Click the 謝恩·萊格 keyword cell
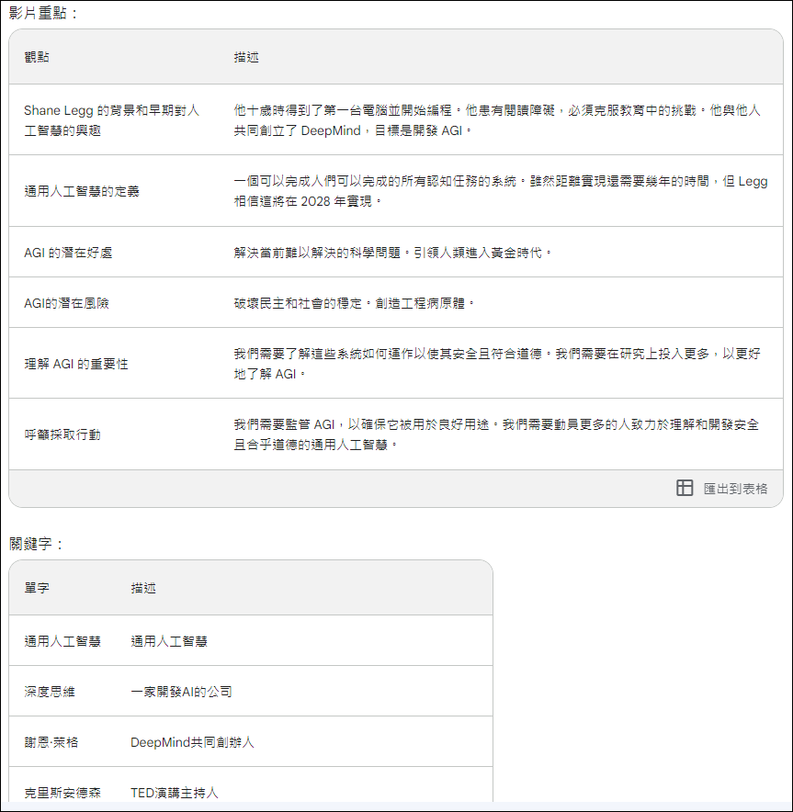The image size is (793, 812). tap(51, 742)
